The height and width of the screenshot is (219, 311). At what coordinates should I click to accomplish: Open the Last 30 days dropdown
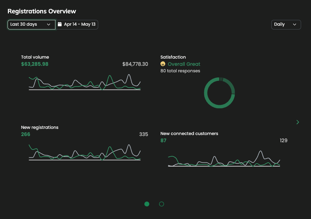(31, 24)
